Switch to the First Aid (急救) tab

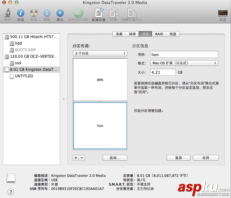(x=119, y=34)
